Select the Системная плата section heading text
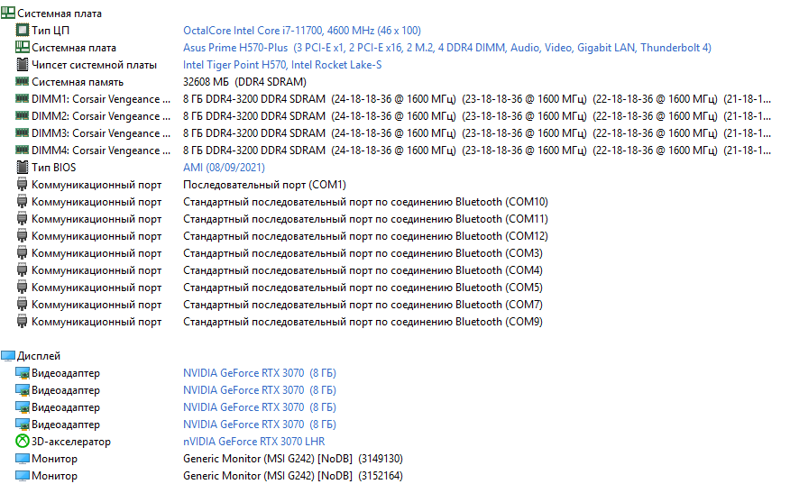 pyautogui.click(x=60, y=14)
